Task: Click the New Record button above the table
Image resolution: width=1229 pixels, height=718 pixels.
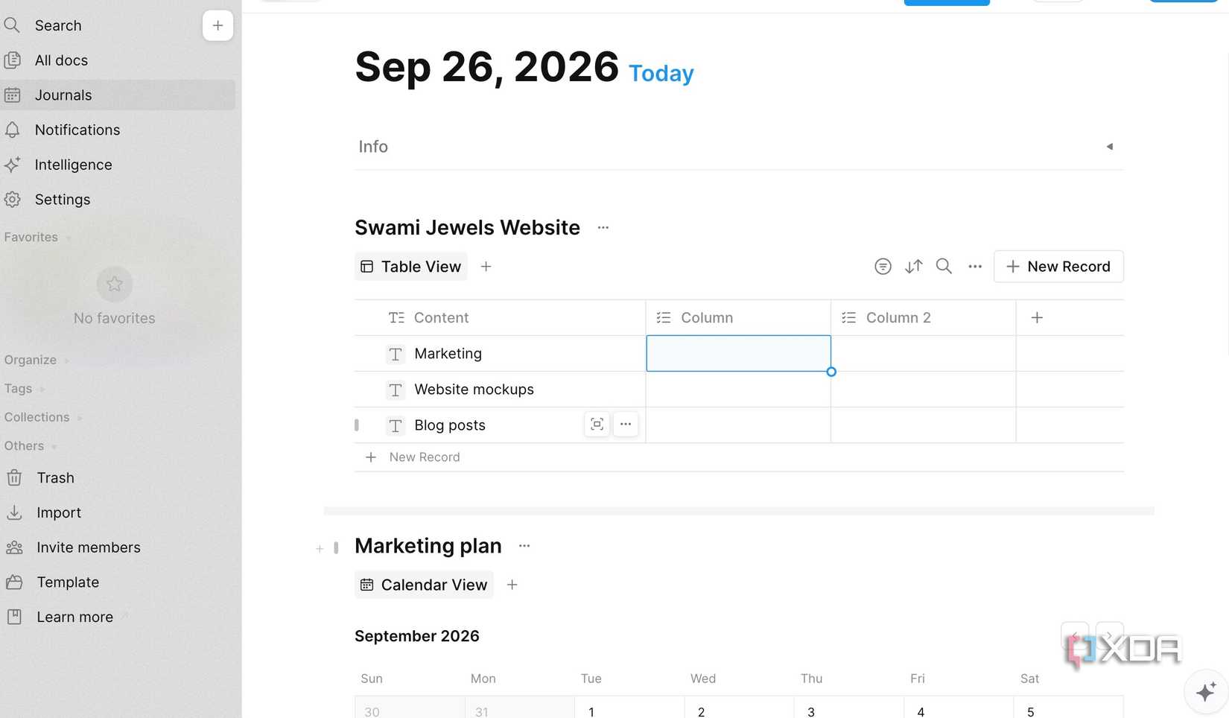Action: tap(1058, 267)
